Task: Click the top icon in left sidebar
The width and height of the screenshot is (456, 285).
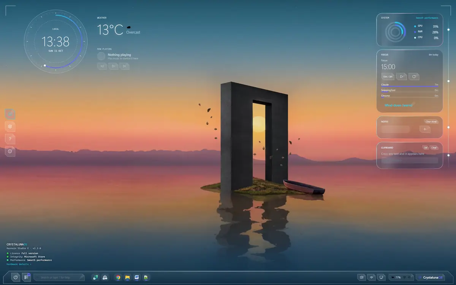Action: pyautogui.click(x=10, y=113)
